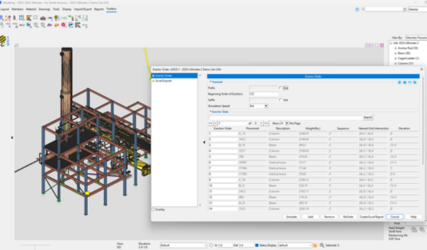Click the Simulate button
Screen dimensions: 427x250
(292, 216)
